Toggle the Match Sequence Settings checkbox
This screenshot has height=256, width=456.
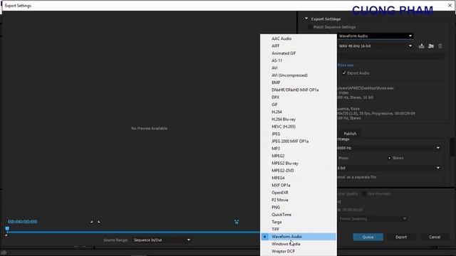311,27
